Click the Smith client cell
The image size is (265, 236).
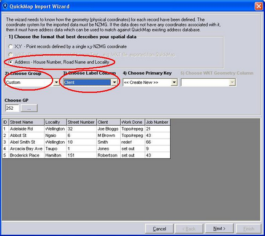[108, 142]
